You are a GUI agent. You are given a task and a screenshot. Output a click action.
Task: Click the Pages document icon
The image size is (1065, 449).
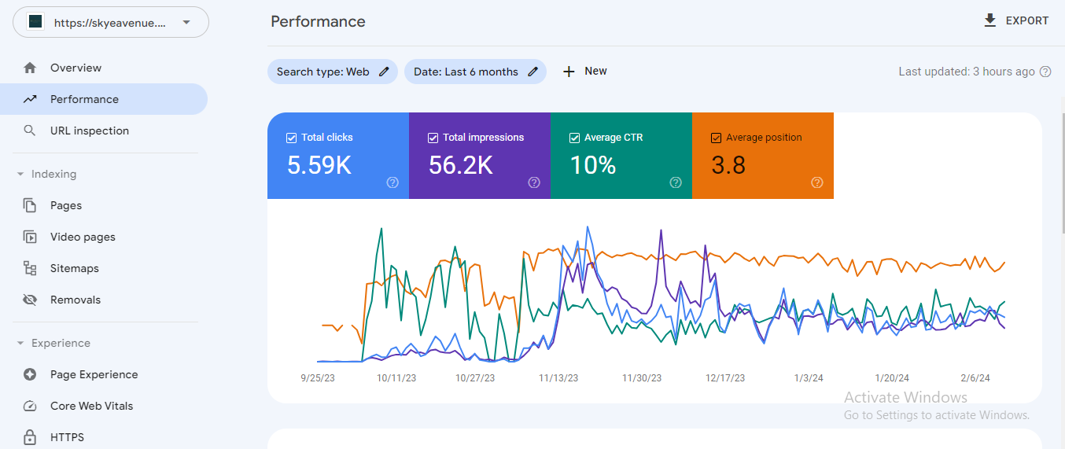click(x=30, y=205)
